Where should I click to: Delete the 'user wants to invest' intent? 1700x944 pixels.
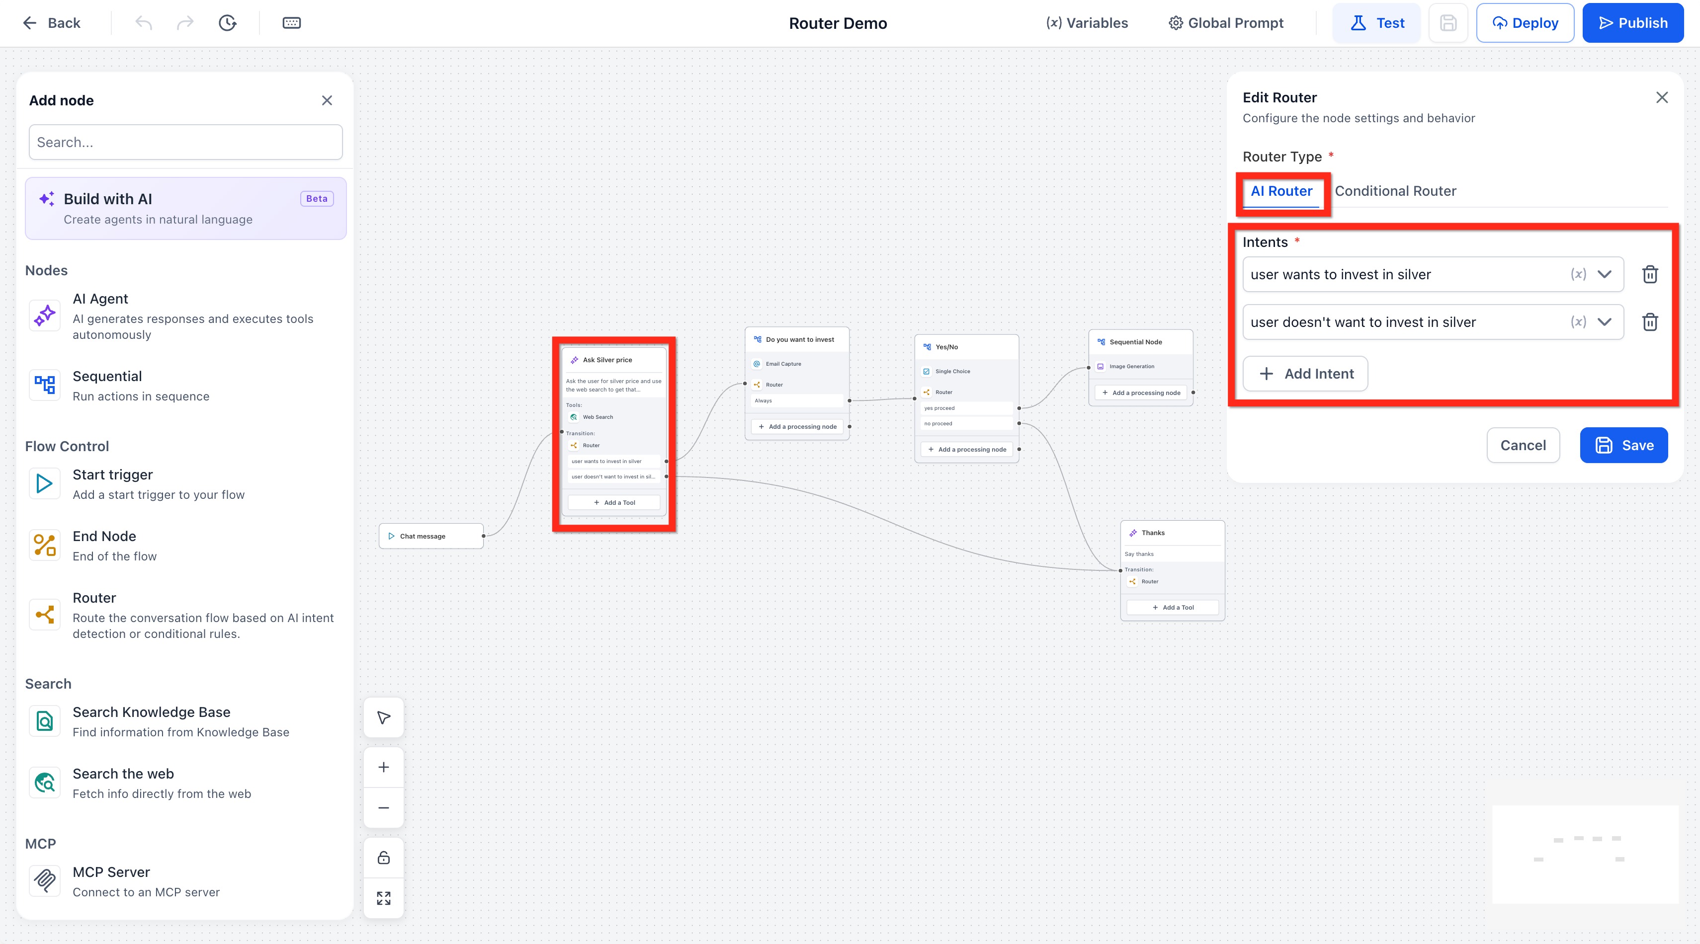tap(1650, 274)
